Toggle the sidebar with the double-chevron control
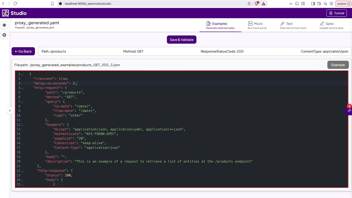The image size is (352, 198). coord(10,110)
